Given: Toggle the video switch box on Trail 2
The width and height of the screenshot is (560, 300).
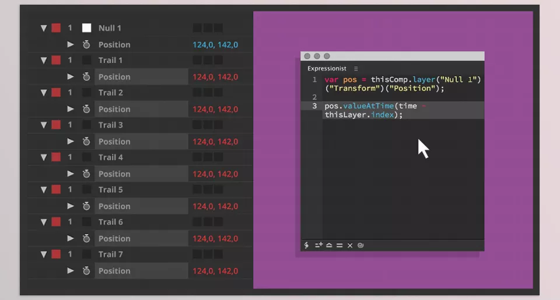Looking at the screenshot, I should point(86,93).
